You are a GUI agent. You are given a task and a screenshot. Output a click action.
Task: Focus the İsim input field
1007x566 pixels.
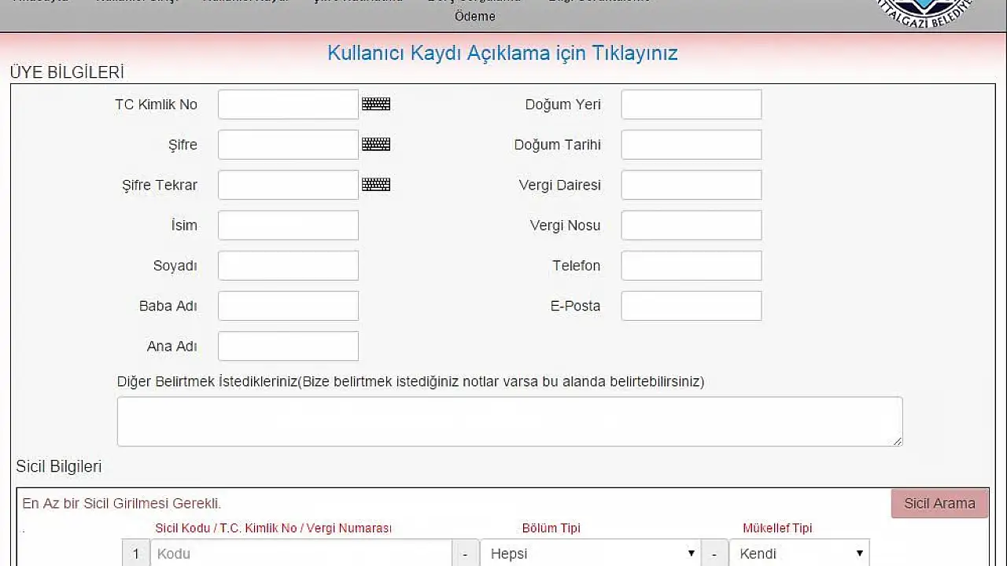(288, 225)
